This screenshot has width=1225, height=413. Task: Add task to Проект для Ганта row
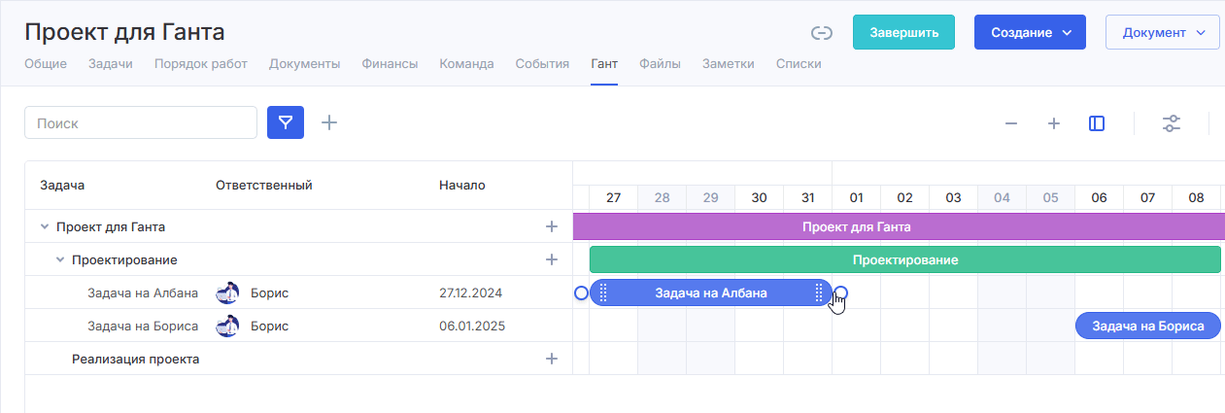pyautogui.click(x=552, y=226)
